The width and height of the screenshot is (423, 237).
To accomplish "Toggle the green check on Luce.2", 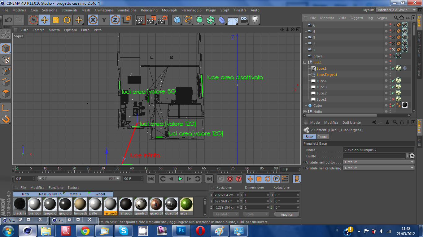I will 393,93.
